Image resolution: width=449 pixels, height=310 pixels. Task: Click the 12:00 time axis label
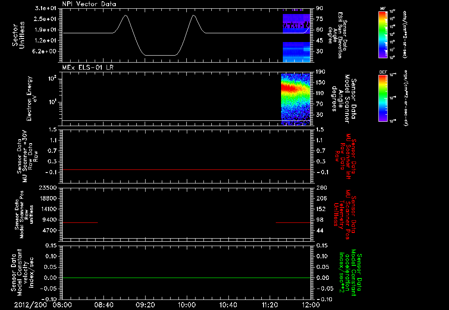[311, 305]
